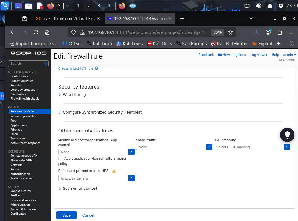Screen dimensions: 298x221
Task: Click the info icon beside Create linked NAT rule
Action: [x=96, y=68]
